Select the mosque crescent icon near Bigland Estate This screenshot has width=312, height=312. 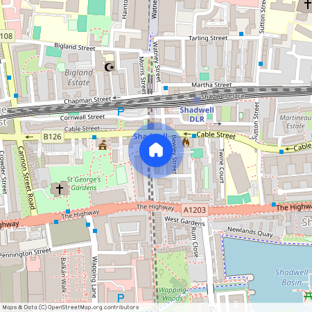tap(110, 67)
